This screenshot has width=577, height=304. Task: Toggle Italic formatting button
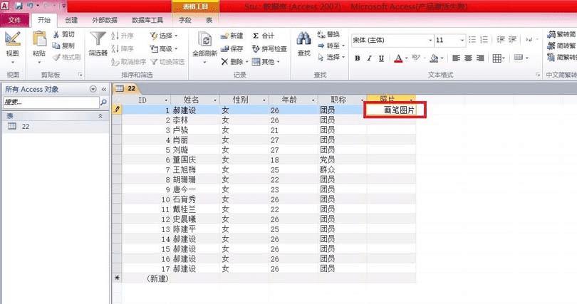369,58
